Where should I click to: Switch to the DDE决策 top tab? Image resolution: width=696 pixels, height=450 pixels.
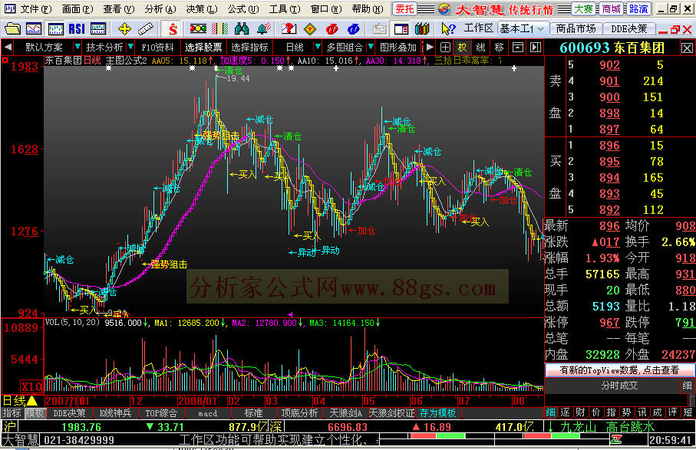point(628,29)
